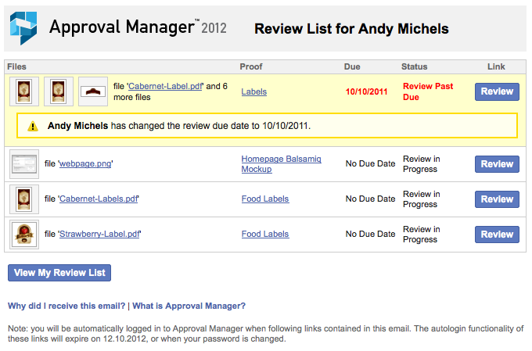Open the Why did I receive this email link
Image resolution: width=532 pixels, height=351 pixels.
[x=66, y=306]
